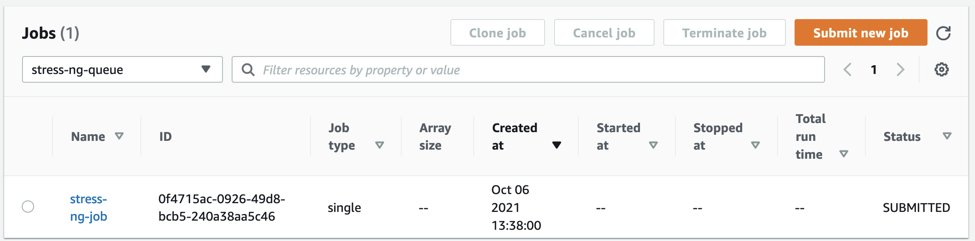Viewport: 975px width, 241px height.
Task: Click the Clone job button
Action: pos(497,32)
